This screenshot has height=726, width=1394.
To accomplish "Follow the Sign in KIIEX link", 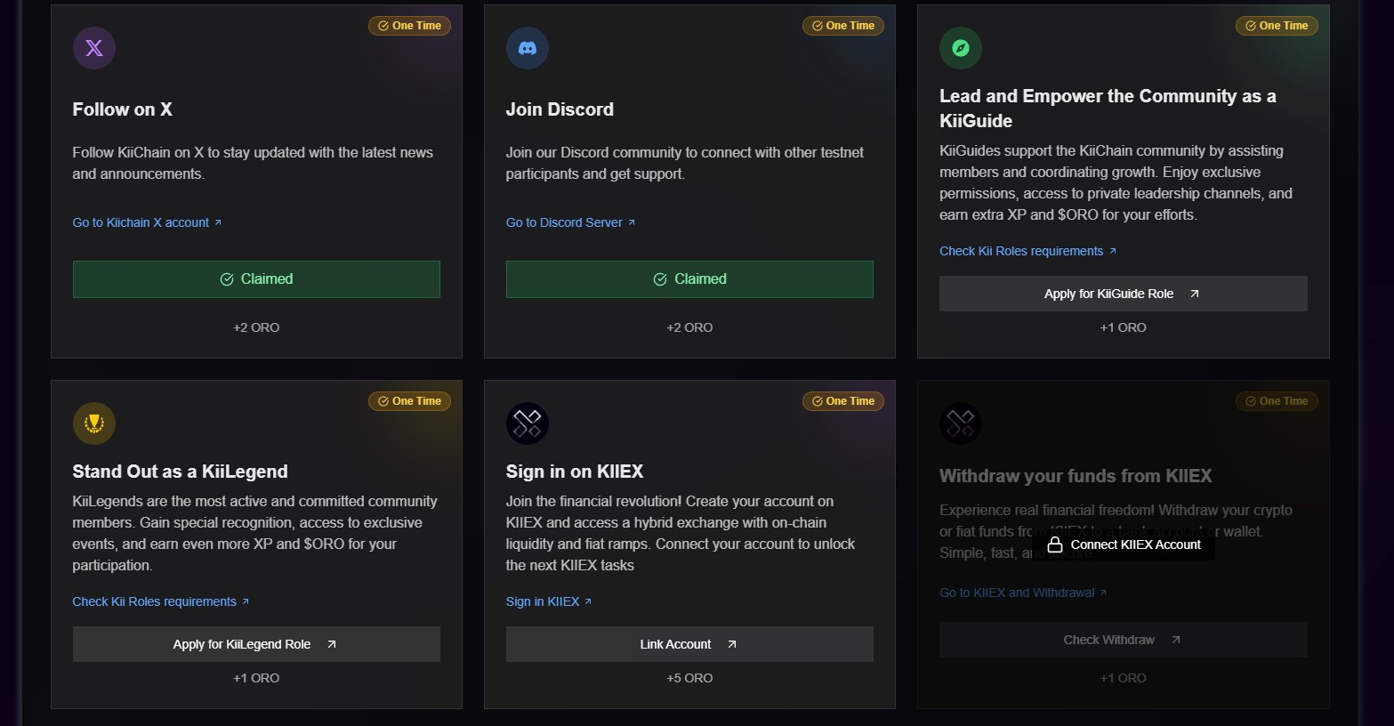I will (543, 601).
